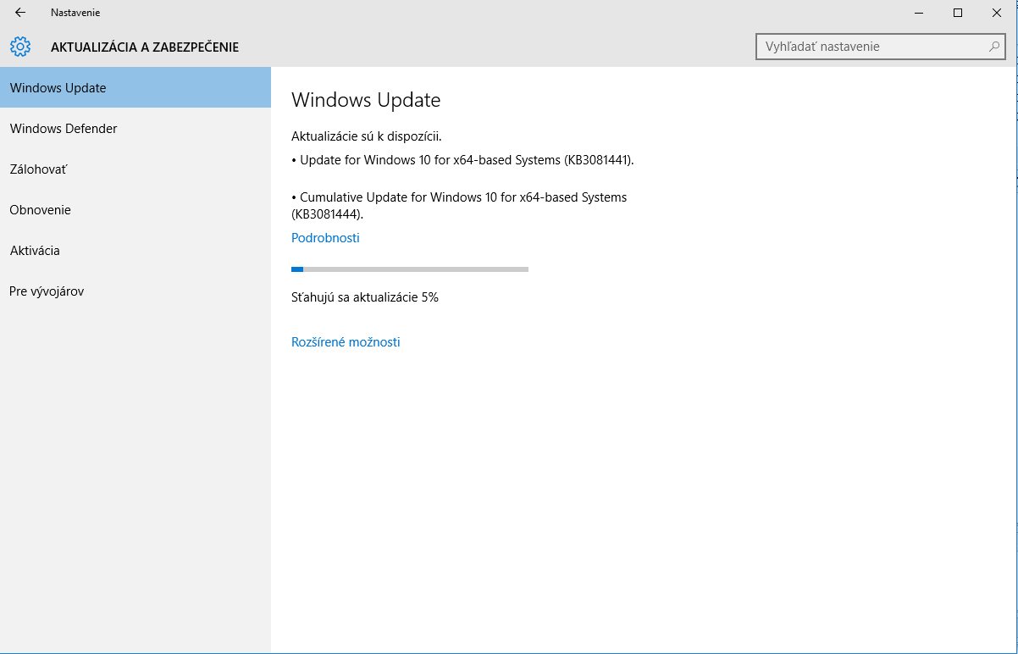Click 'Aktualizácie sú k dispozícii' text
This screenshot has width=1018, height=654.
tap(367, 136)
